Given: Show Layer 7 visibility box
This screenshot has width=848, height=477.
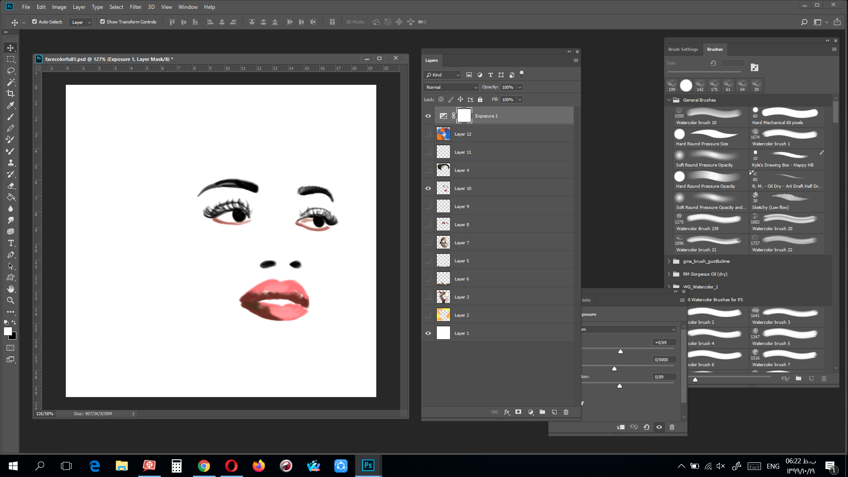Looking at the screenshot, I should click(428, 243).
